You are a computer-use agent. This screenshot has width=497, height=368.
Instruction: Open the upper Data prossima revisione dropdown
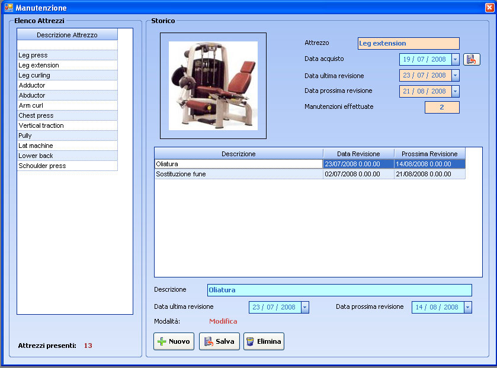coord(455,91)
